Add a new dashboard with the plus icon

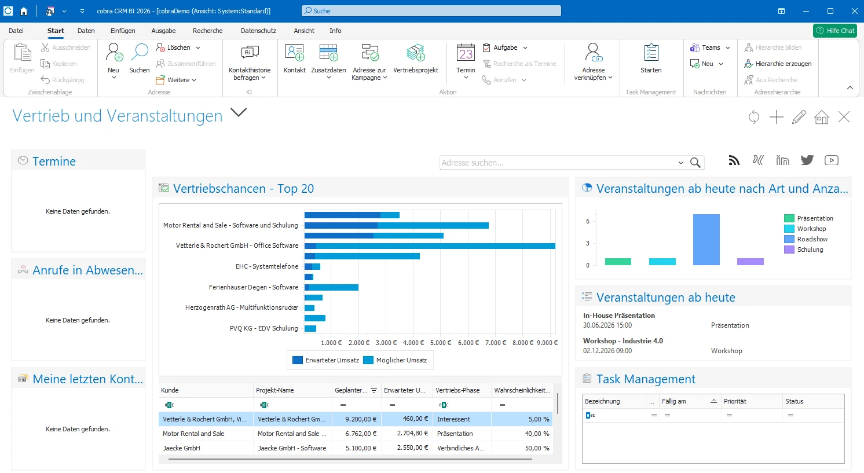tap(777, 117)
